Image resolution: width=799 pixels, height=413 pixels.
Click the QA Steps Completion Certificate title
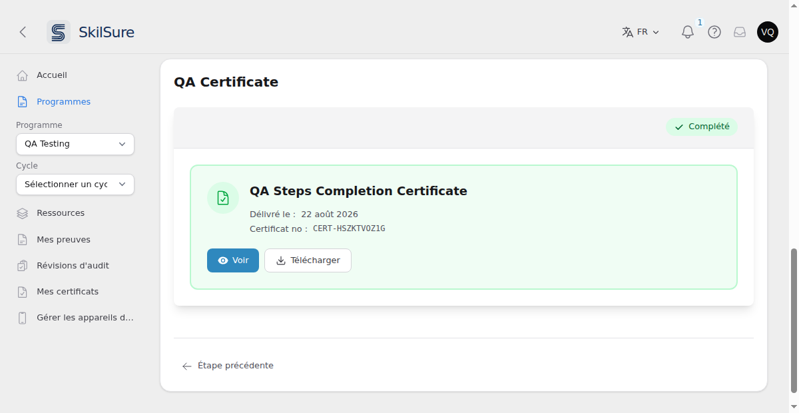[x=358, y=191]
